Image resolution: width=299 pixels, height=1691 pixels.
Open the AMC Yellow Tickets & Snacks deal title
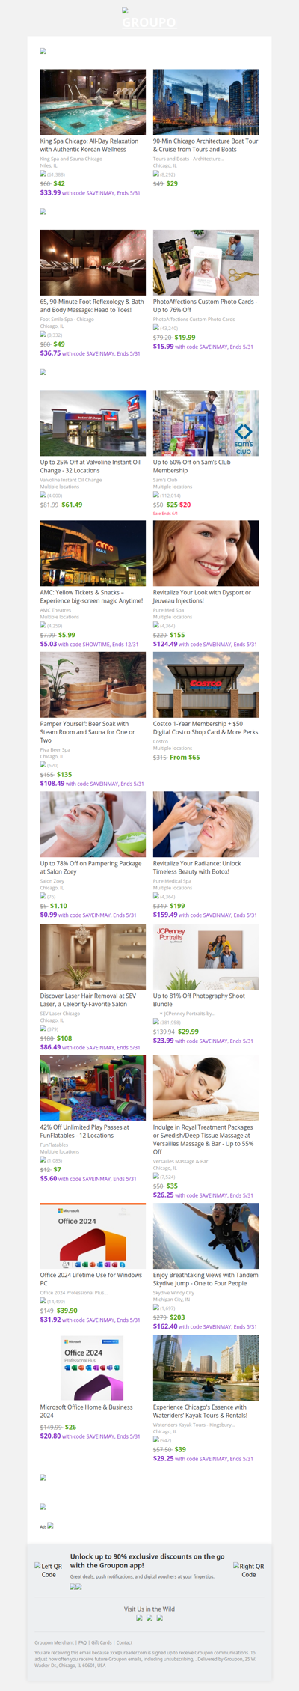(91, 597)
